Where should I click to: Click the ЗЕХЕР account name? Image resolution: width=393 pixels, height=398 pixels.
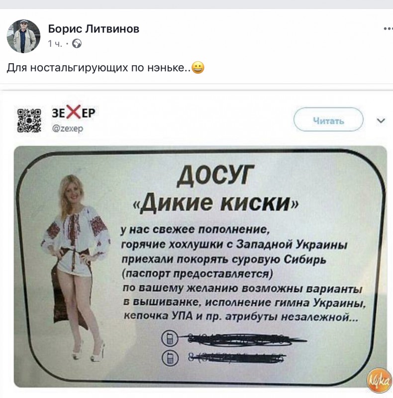click(x=74, y=112)
